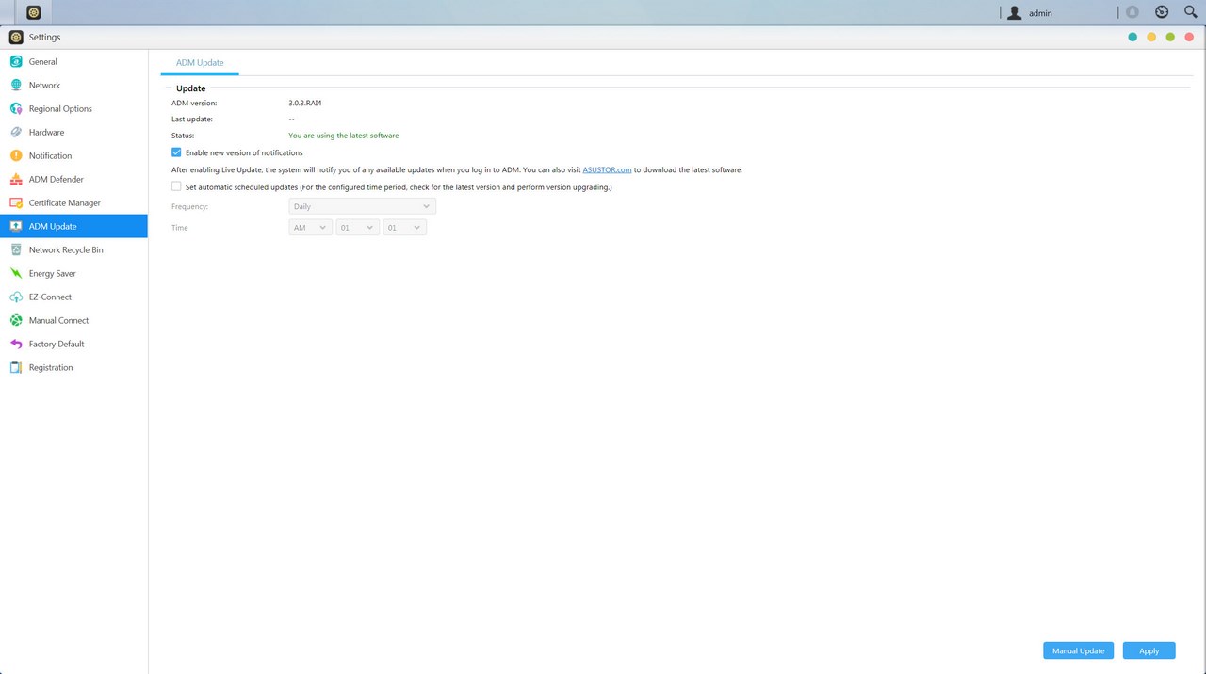Open the Searchlight magnifier icon
The width and height of the screenshot is (1206, 674).
click(1190, 12)
